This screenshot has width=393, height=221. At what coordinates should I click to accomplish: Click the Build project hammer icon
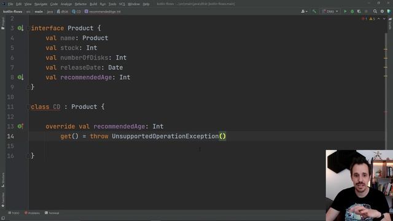coord(314,12)
